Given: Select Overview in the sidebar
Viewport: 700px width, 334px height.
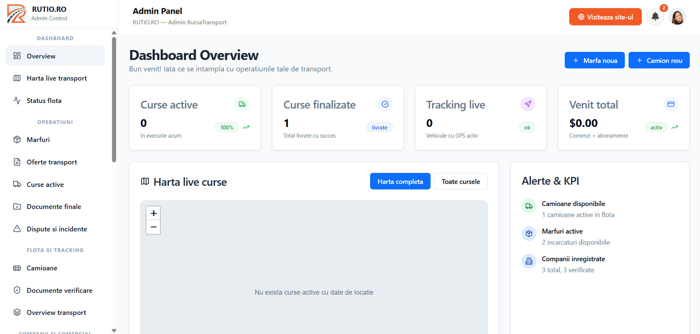Looking at the screenshot, I should point(55,56).
